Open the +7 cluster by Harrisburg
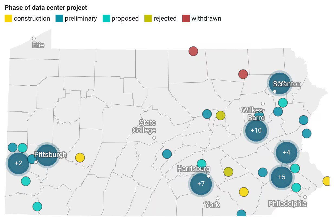335x222 pixels. click(201, 184)
